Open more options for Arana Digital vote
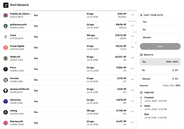Viewport: 184px width, 129px height. [x=132, y=47]
